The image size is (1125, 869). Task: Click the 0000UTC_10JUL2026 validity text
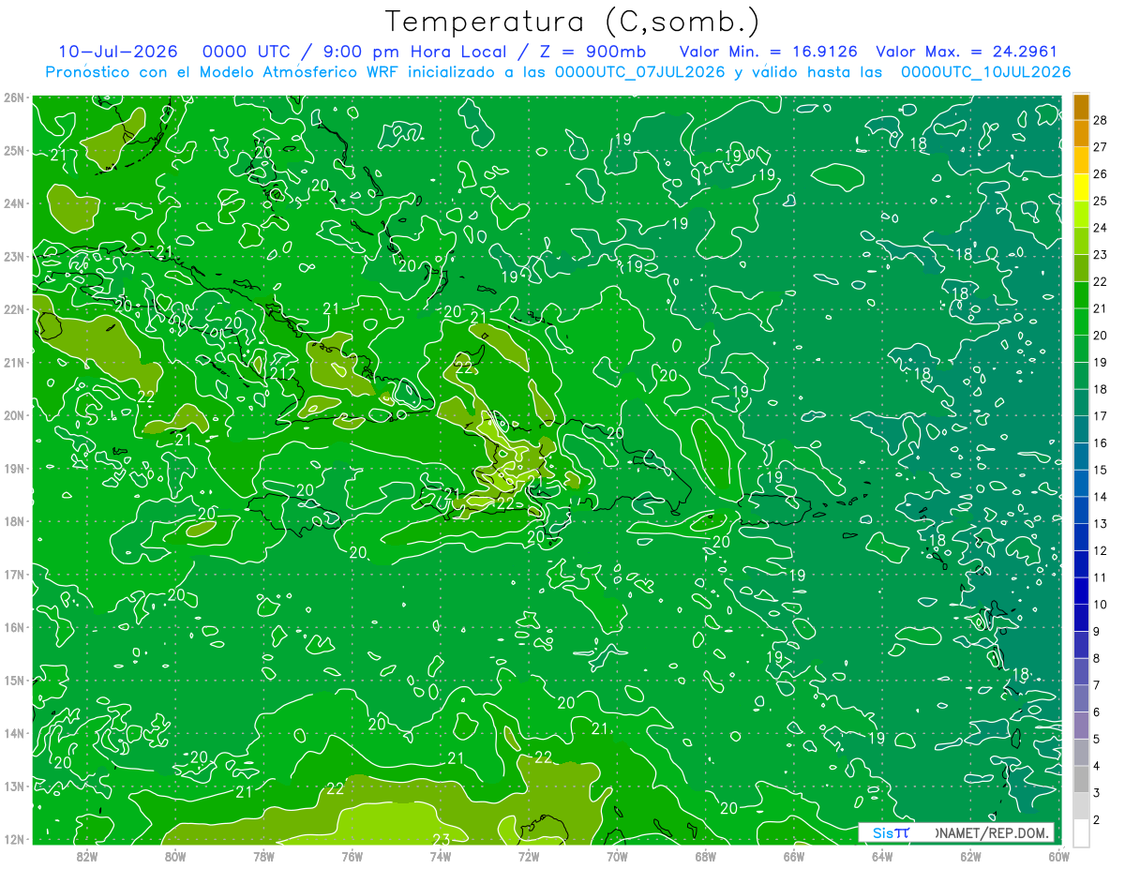[x=985, y=72]
